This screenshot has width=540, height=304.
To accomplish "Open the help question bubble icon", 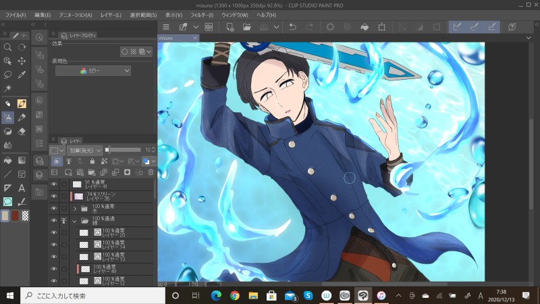I will point(512,27).
